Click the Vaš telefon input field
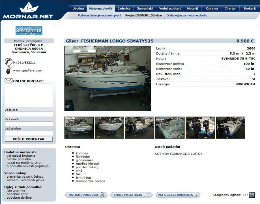This screenshot has height=204, width=260. [x=29, y=133]
